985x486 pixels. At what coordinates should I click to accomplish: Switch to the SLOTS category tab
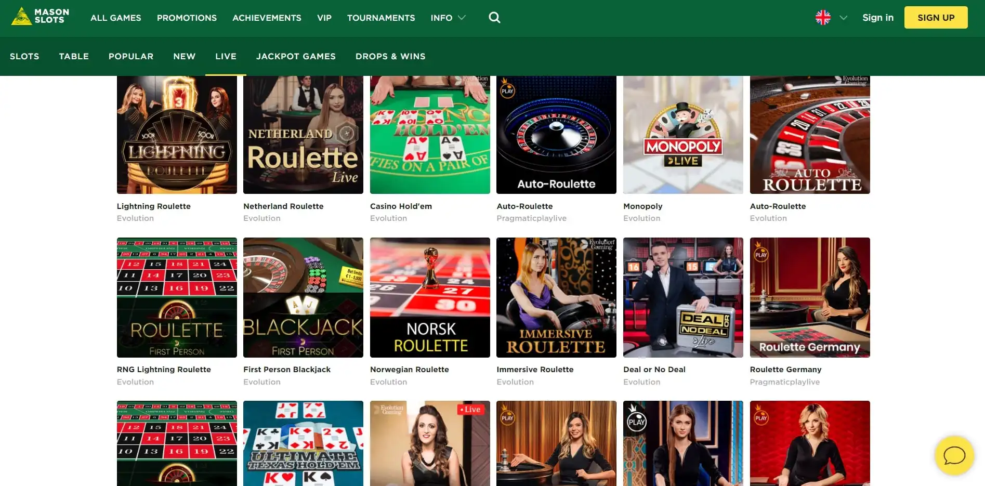coord(24,56)
